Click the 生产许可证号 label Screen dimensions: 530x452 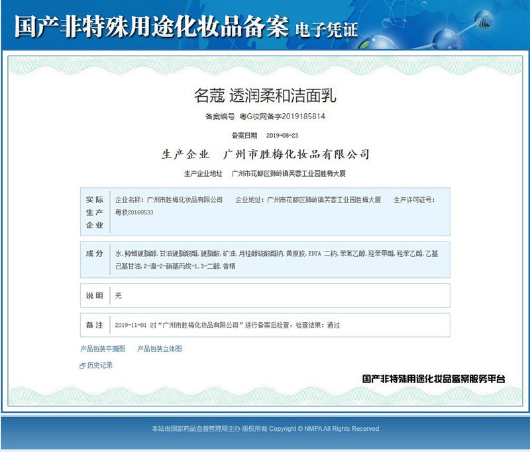[414, 200]
